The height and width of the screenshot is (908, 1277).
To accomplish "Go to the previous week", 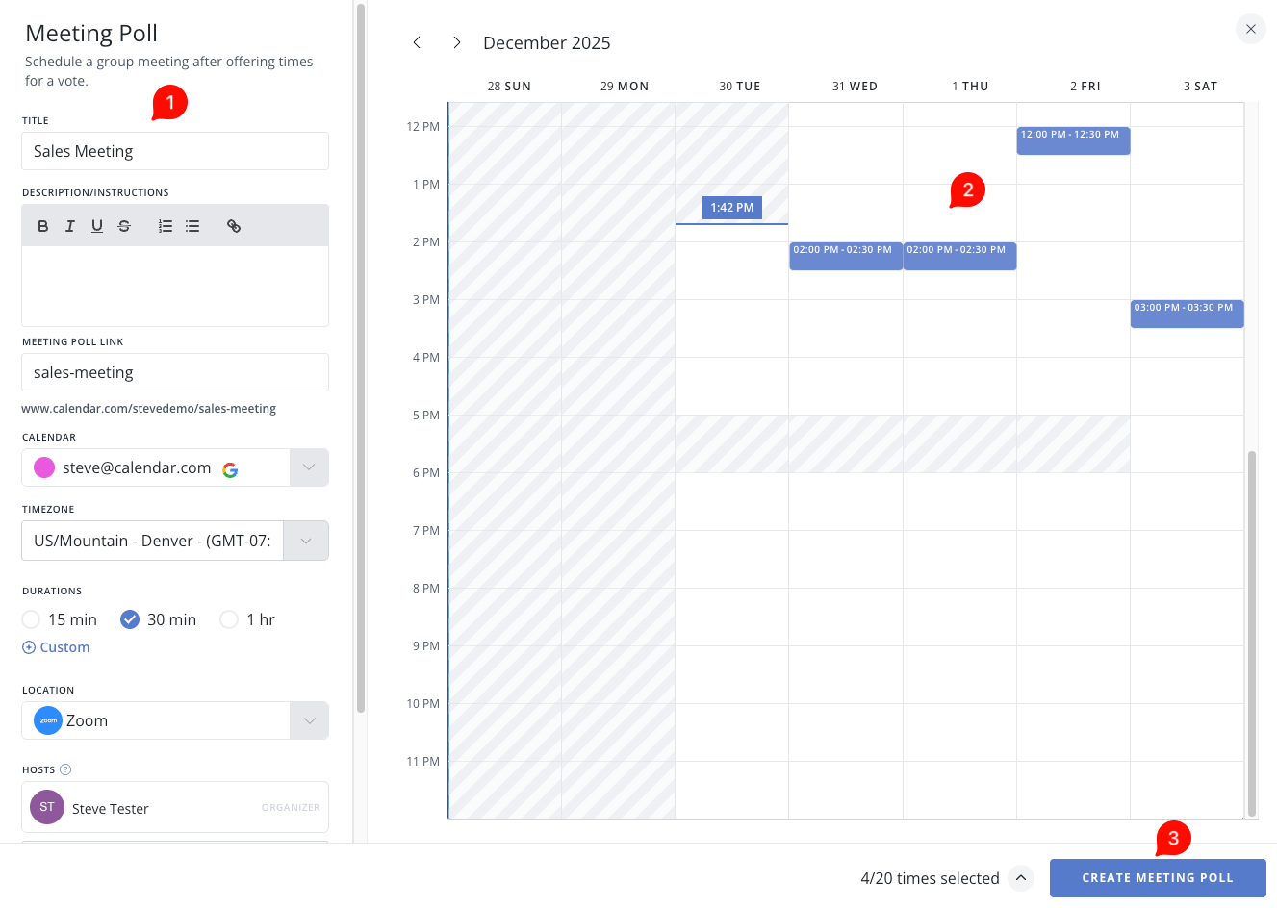I will pyautogui.click(x=417, y=42).
